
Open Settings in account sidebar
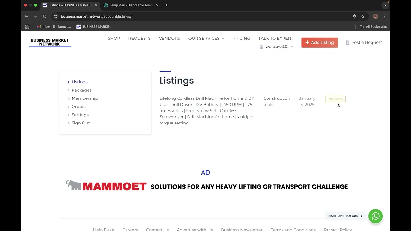80,115
